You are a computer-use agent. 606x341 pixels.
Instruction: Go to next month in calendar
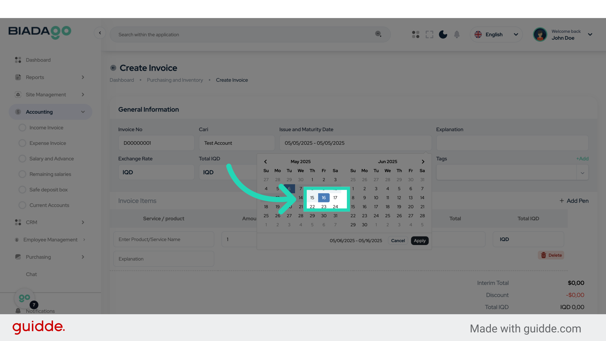coord(423,162)
